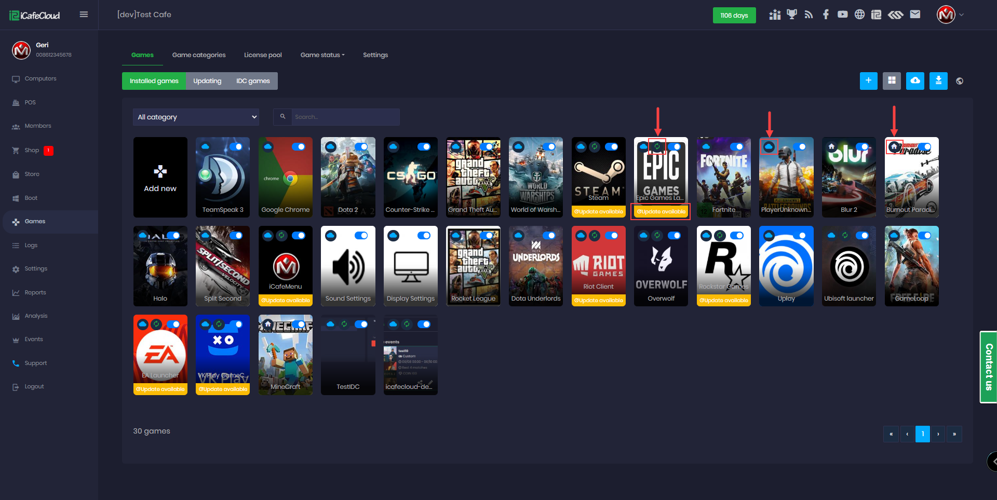Open the All category dropdown
This screenshot has width=997, height=500.
pyautogui.click(x=196, y=117)
